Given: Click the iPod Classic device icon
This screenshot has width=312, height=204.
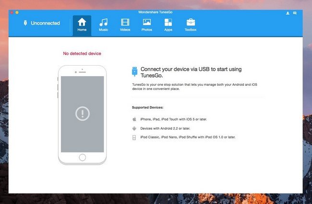Looking at the screenshot, I should [x=134, y=137].
